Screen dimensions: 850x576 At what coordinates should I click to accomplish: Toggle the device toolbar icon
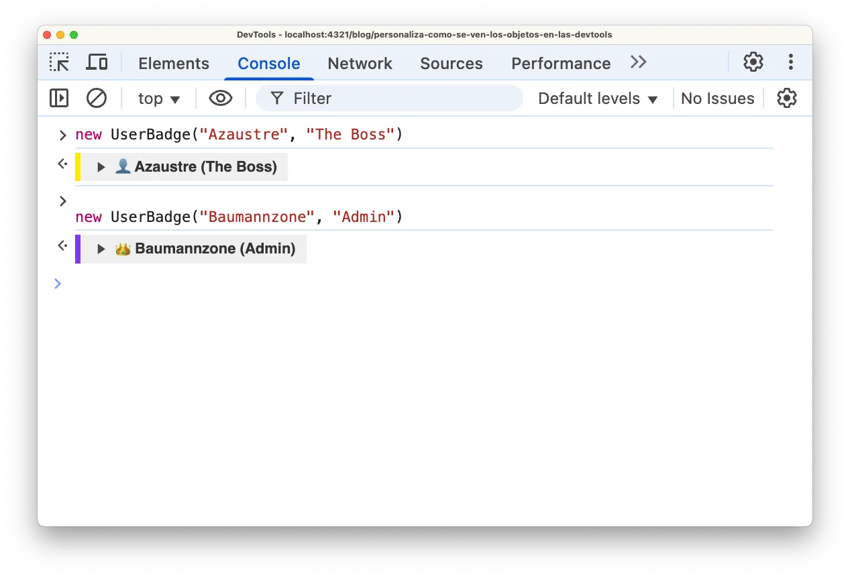click(x=97, y=63)
